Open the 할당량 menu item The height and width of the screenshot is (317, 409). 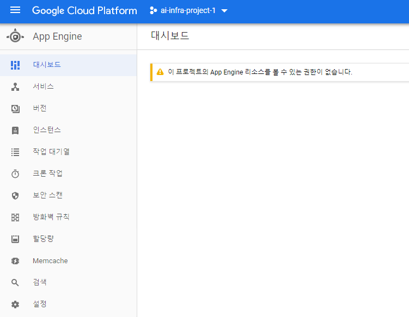tap(68, 239)
